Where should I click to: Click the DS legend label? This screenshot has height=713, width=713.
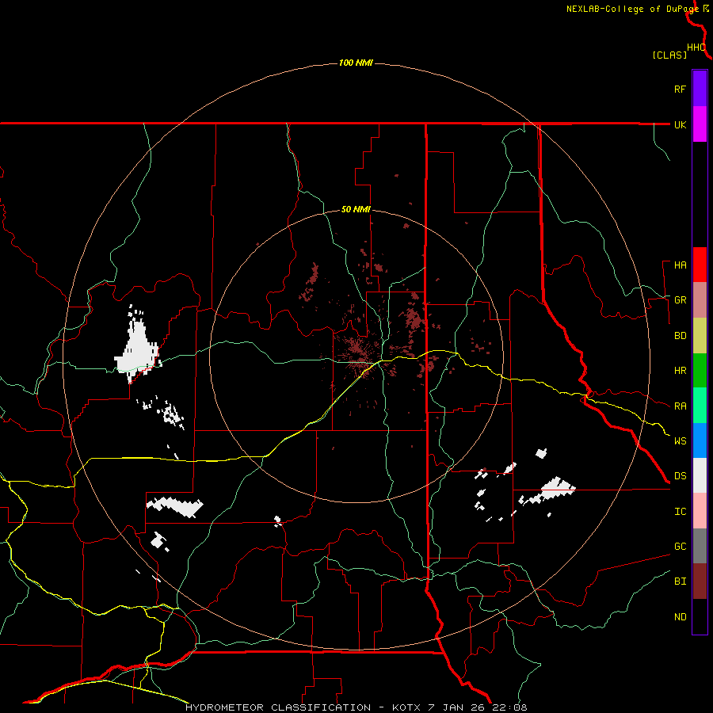point(680,476)
